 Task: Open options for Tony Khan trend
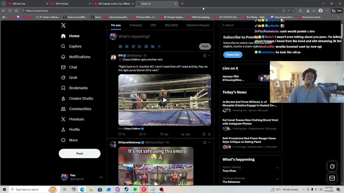(277, 168)
